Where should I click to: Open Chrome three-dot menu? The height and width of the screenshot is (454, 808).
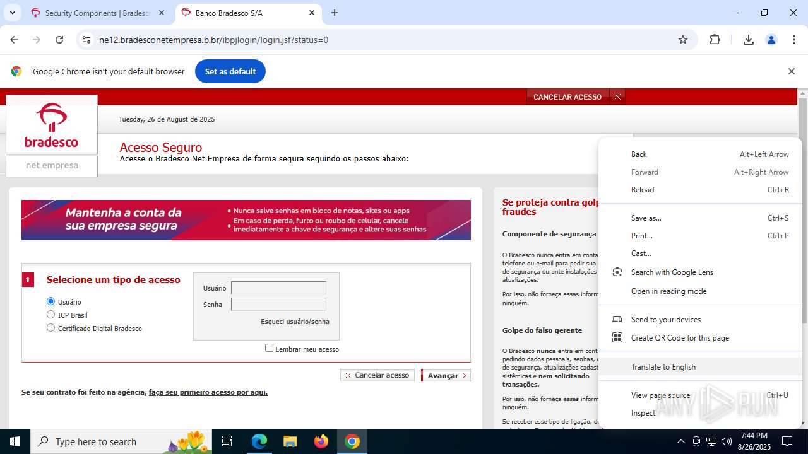pyautogui.click(x=794, y=40)
